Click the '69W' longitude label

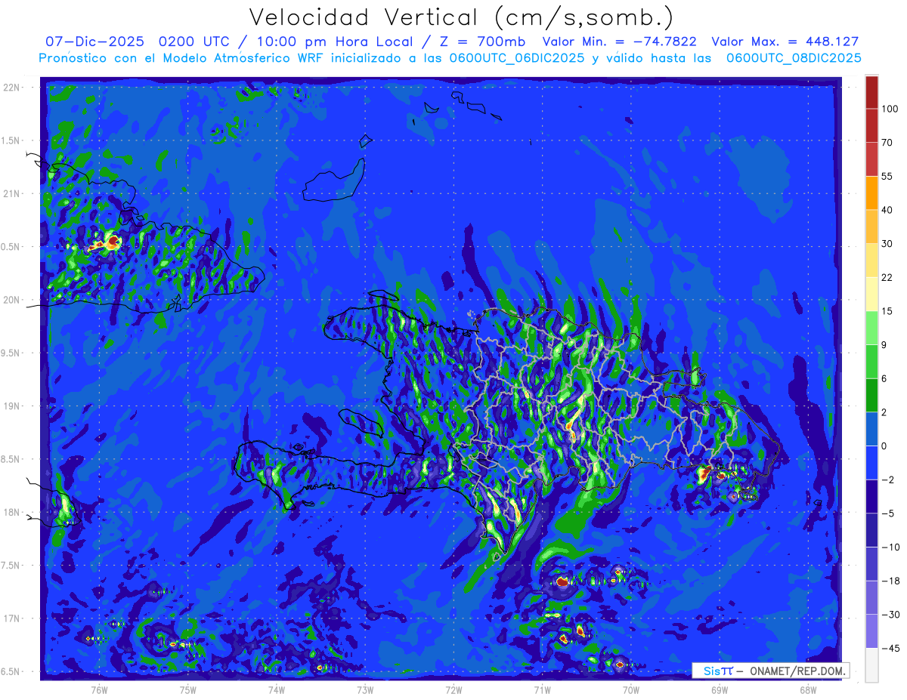click(x=719, y=689)
